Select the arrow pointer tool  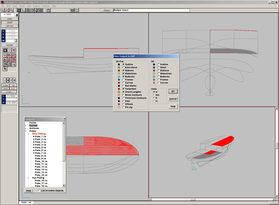pos(5,50)
